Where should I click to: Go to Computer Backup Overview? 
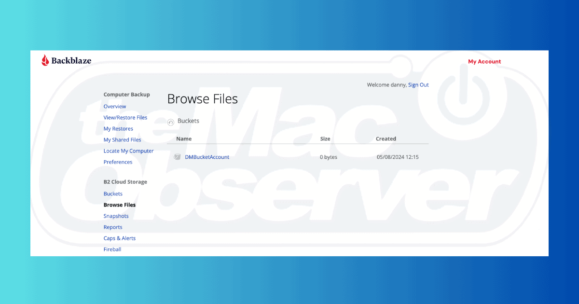(x=115, y=107)
